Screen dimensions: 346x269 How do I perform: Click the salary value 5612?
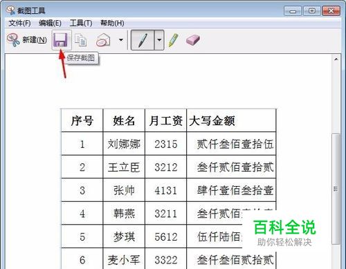tap(166, 237)
